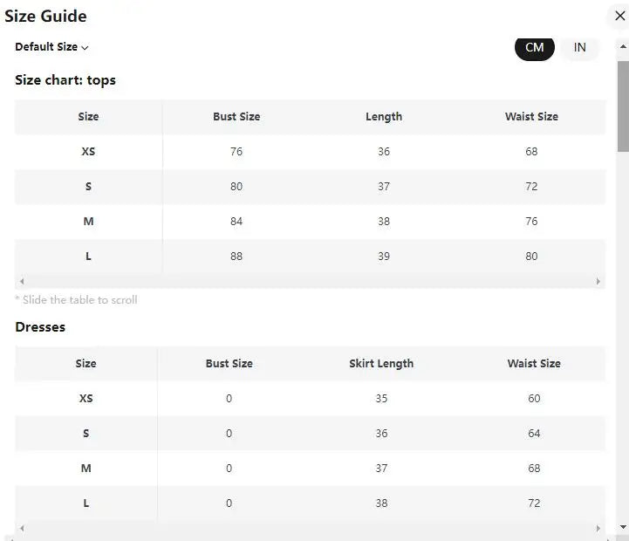Switch units to IN
This screenshot has height=541, width=629.
[580, 47]
